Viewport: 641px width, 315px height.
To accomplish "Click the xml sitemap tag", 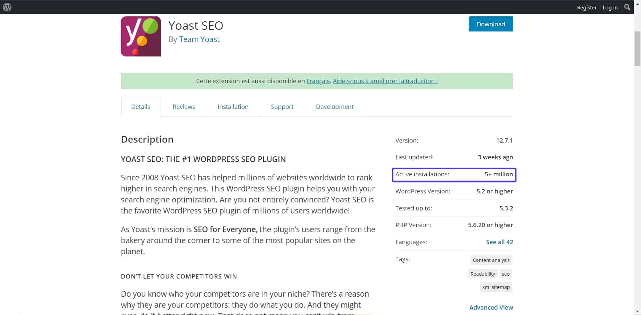I will point(496,287).
